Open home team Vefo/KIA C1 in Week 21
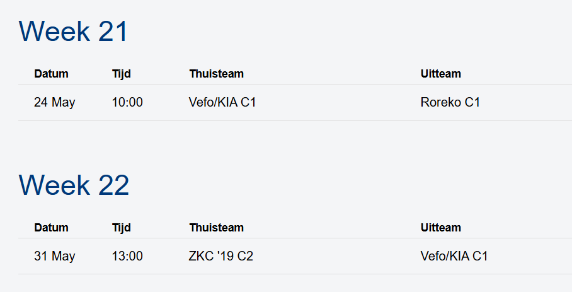Viewport: 572px width, 292px height. tap(222, 102)
